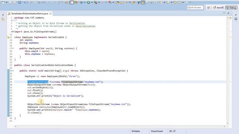Click the Step Over icon

coord(52,3)
